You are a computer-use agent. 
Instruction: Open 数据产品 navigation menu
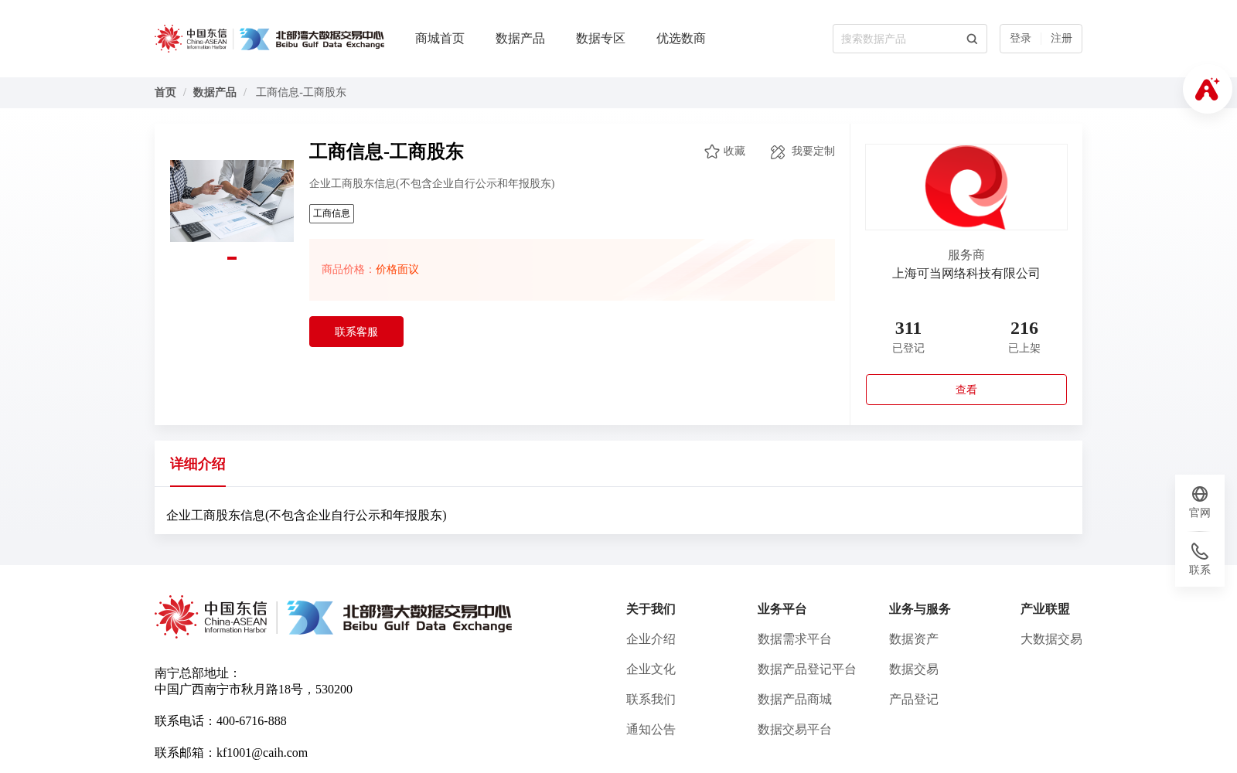(520, 39)
